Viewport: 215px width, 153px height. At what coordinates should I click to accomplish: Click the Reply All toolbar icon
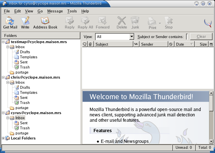coord(85,23)
